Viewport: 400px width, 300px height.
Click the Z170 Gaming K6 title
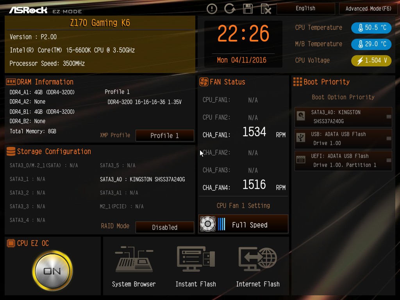(100, 23)
